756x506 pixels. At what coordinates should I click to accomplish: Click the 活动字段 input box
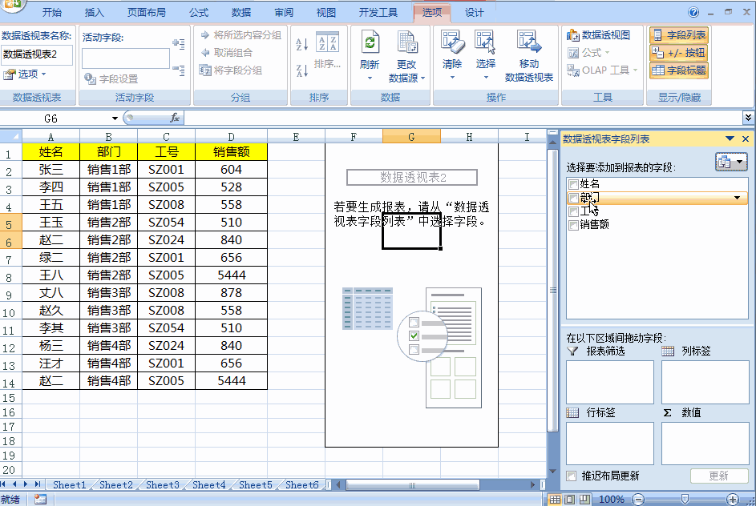tap(126, 58)
